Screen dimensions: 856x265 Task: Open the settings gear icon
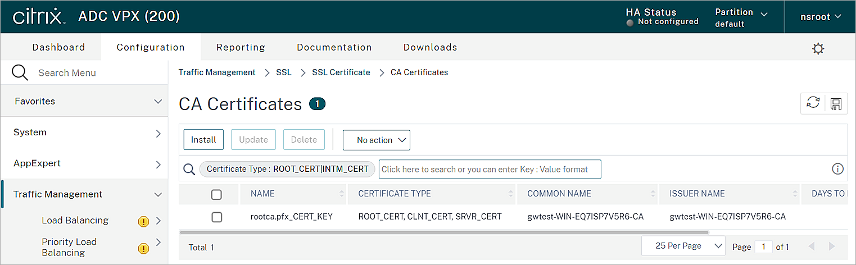click(x=818, y=48)
